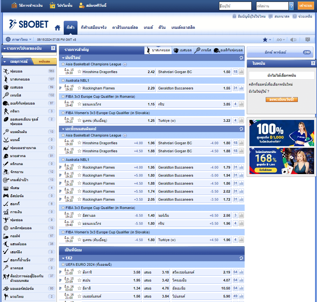This screenshot has width=317, height=302.
Task: Open the tennis sport in sidebar
Action: point(29,95)
